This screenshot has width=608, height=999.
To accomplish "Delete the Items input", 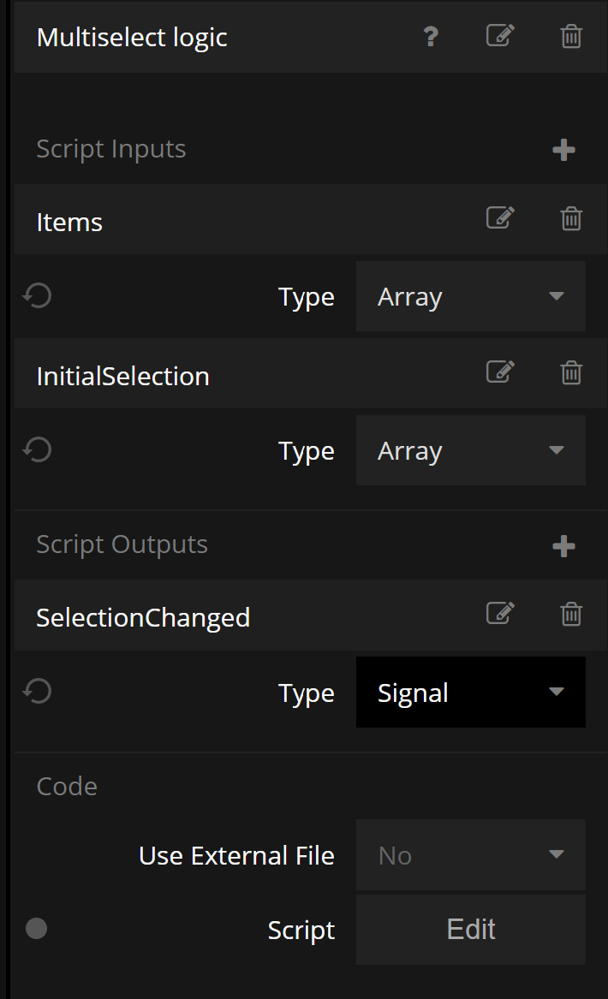I will pyautogui.click(x=571, y=219).
